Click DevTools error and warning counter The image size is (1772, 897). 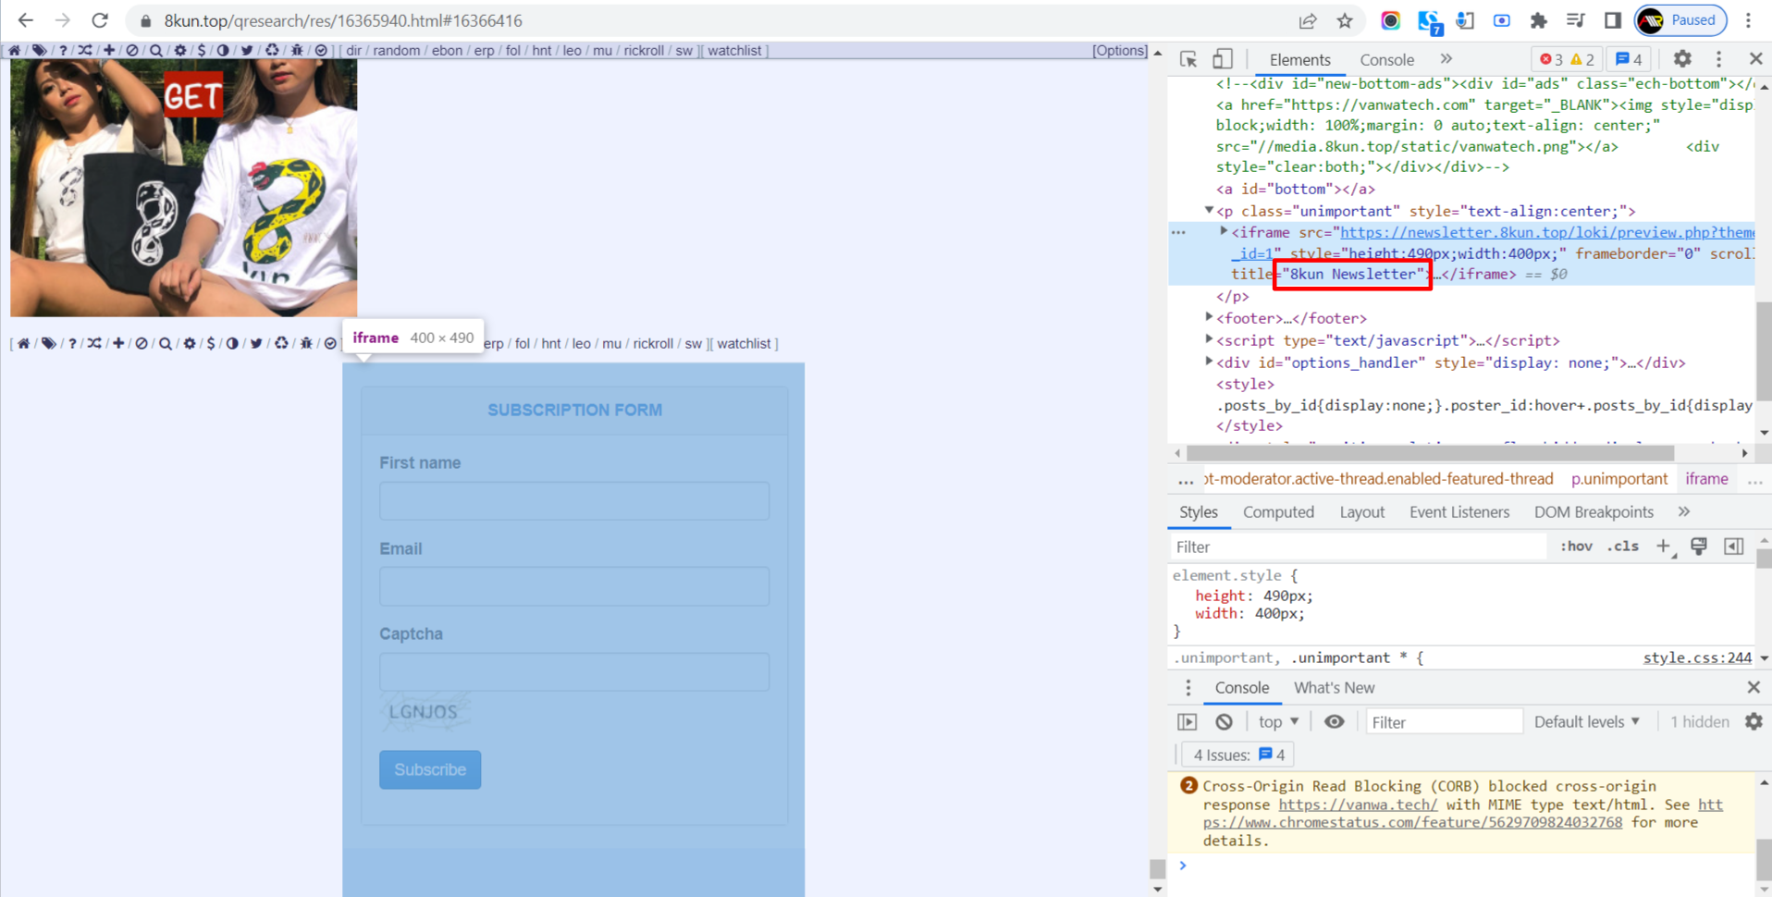1567,59
